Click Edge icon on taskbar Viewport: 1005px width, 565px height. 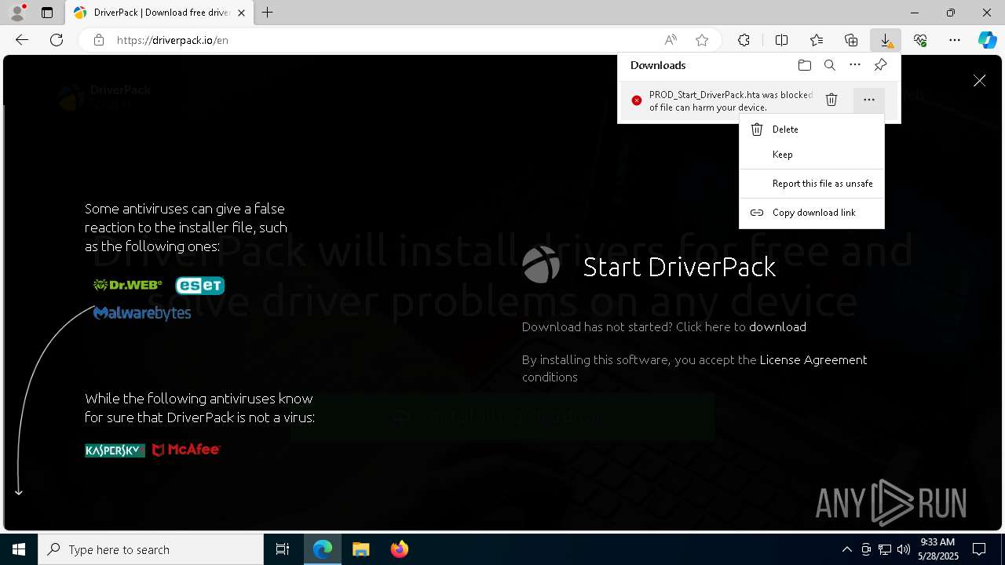[x=323, y=549]
